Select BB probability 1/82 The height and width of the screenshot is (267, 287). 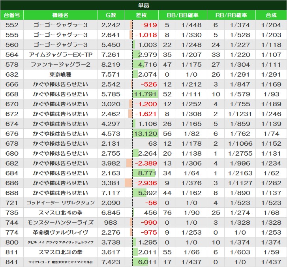tap(191, 134)
